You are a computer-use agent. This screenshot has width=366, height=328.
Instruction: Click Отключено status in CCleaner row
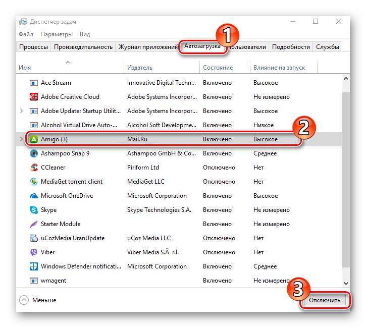click(x=219, y=168)
